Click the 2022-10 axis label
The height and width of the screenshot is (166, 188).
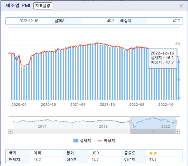[166, 105]
